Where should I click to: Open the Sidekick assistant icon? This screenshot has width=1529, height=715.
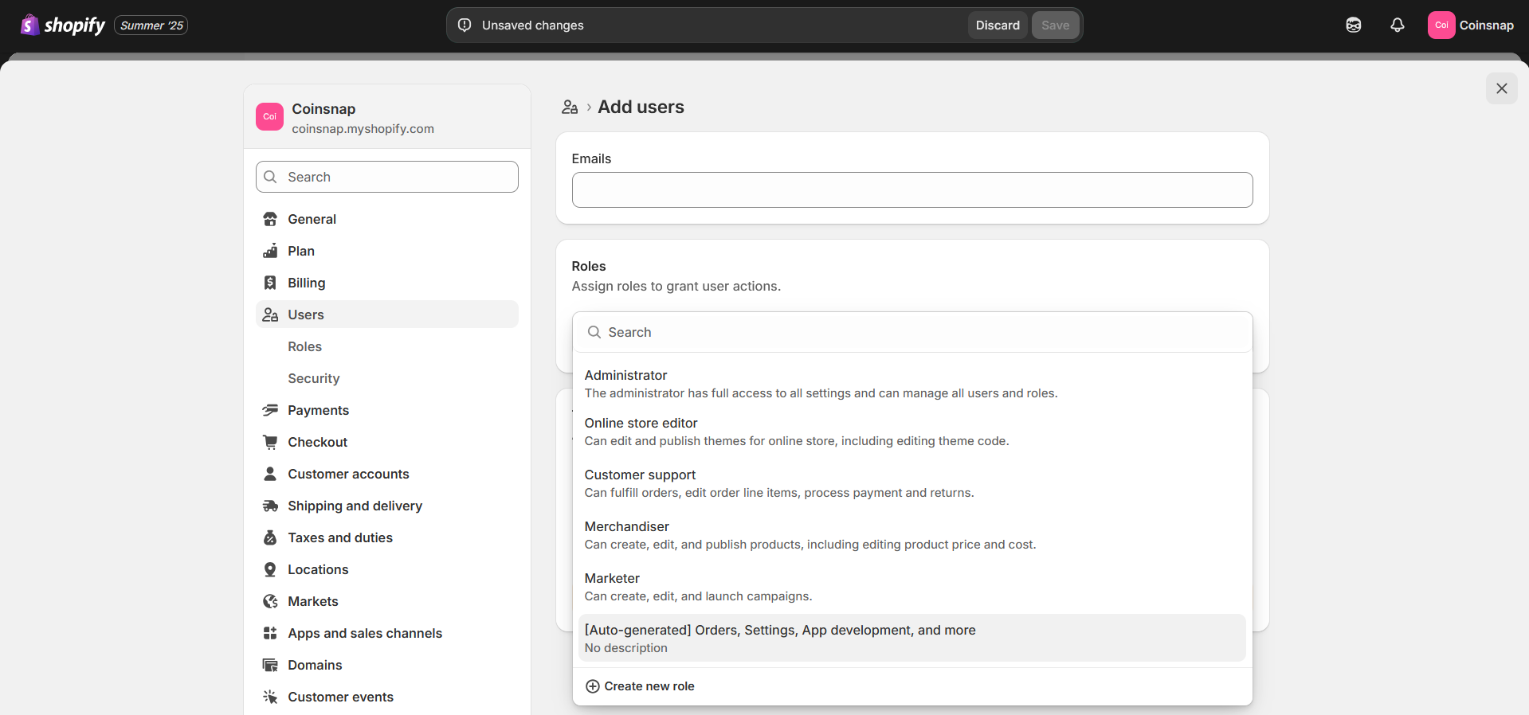coord(1353,25)
